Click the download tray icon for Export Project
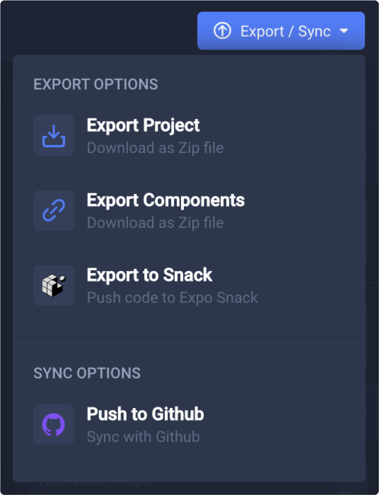The image size is (379, 495). pyautogui.click(x=54, y=135)
